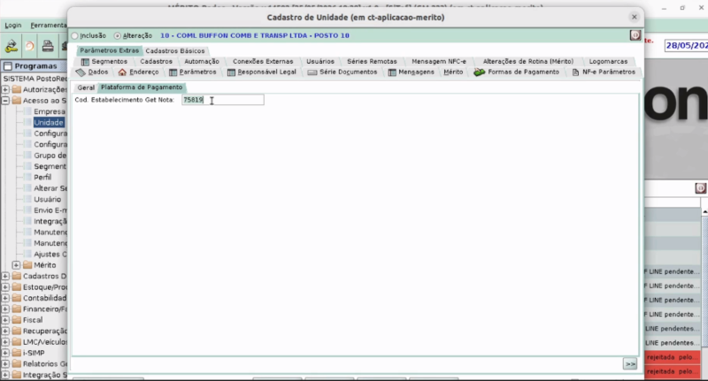Expand the Recuperação folder

point(5,331)
